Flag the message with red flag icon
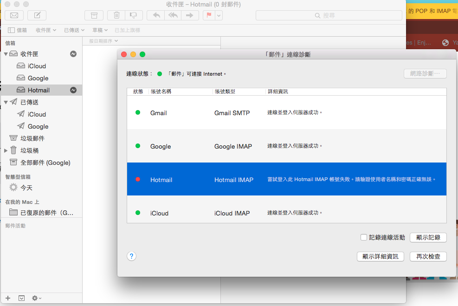 tap(209, 15)
